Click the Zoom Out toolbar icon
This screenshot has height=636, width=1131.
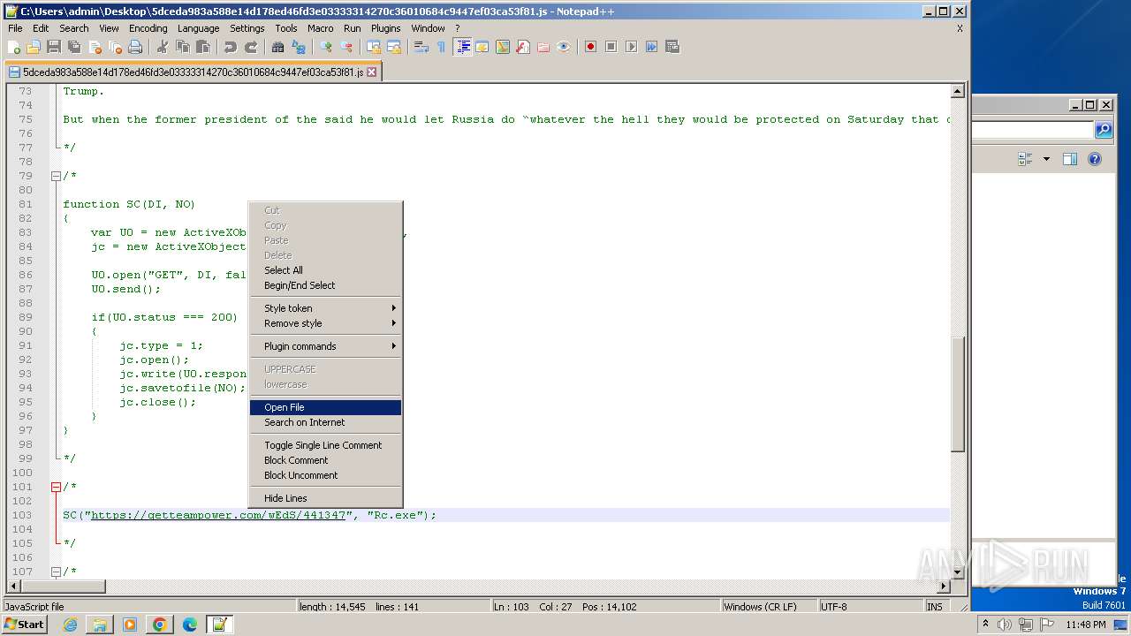coord(346,47)
